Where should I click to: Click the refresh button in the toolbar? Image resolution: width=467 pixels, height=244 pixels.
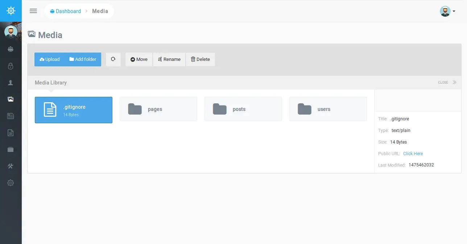click(x=113, y=59)
